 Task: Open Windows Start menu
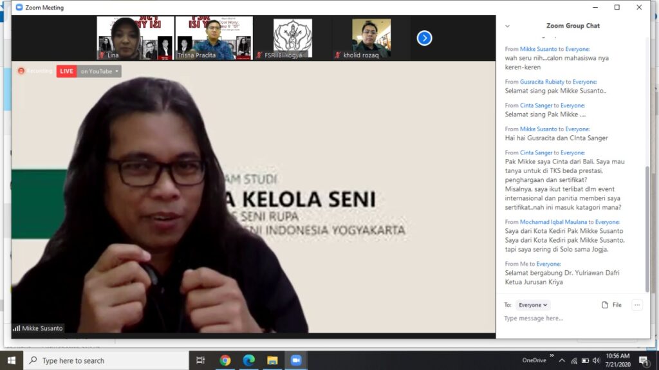click(x=12, y=360)
